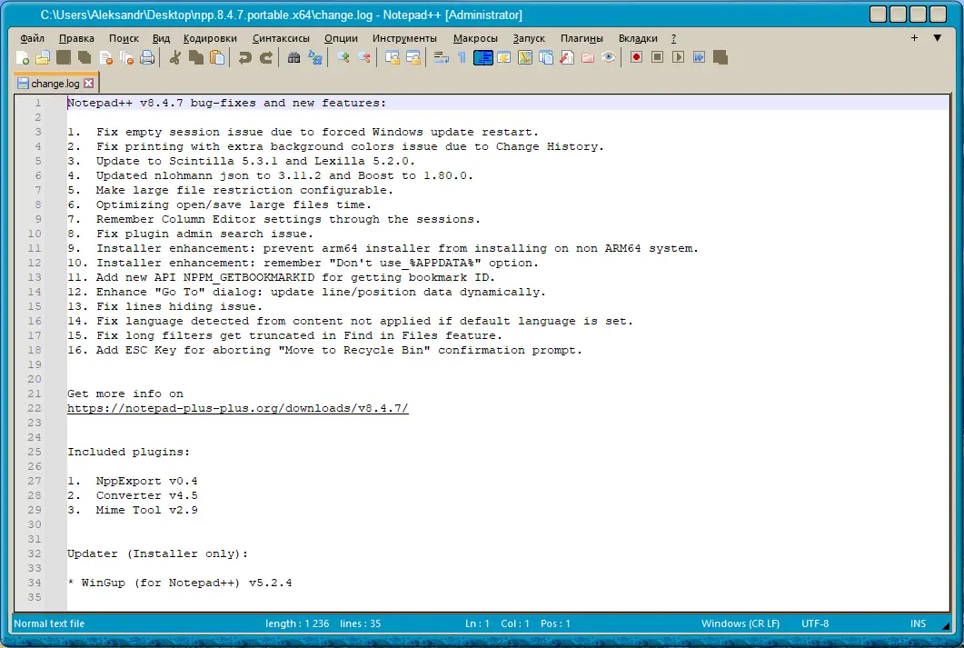Open the Синтаксисы menu
The image size is (964, 648).
[281, 38]
